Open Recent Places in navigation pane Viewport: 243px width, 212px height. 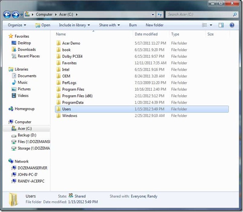pyautogui.click(x=29, y=56)
